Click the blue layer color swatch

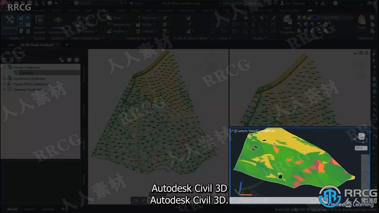[315, 18]
